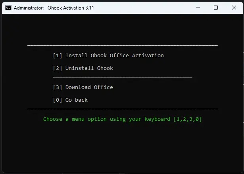Screen dimensions: 244x174
Task: Maximize the Ohook Activation window
Action: [x=216, y=8]
